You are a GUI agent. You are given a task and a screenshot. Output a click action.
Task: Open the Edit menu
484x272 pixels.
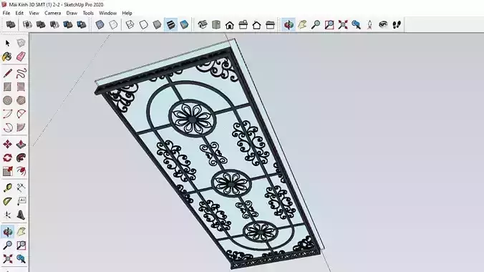tap(19, 13)
